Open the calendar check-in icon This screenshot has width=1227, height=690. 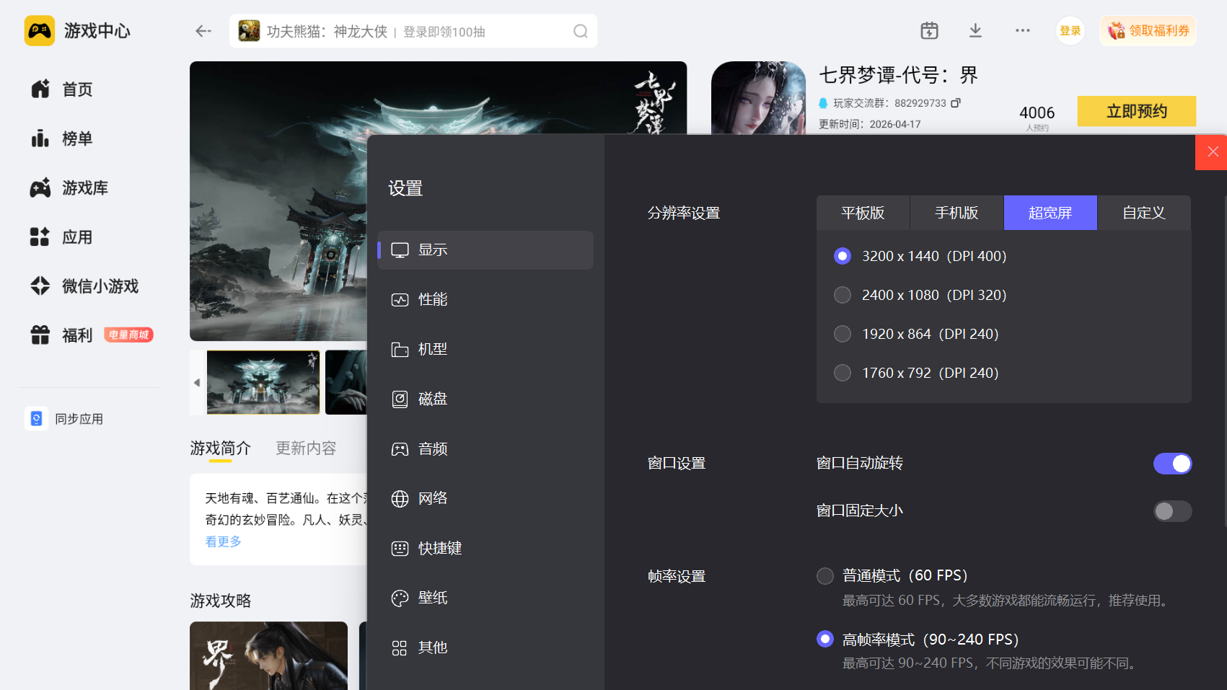(929, 30)
